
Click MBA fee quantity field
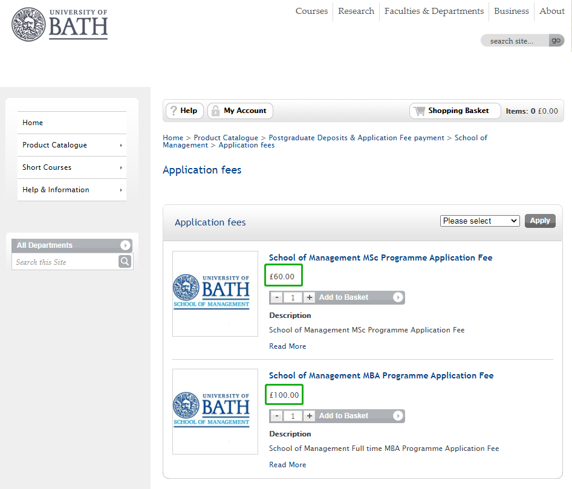point(293,416)
